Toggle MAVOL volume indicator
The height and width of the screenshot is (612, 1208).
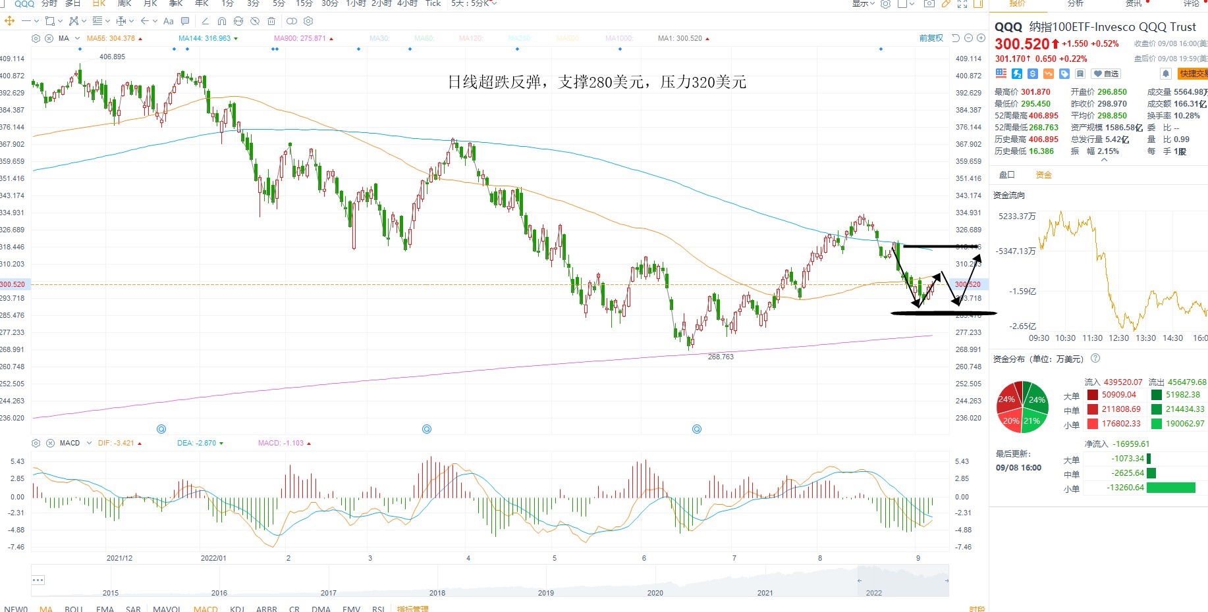point(167,609)
